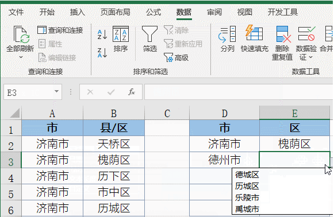Click cell B6 containing 历城区
Image resolution: width=334 pixels, height=217 pixels.
point(114,208)
